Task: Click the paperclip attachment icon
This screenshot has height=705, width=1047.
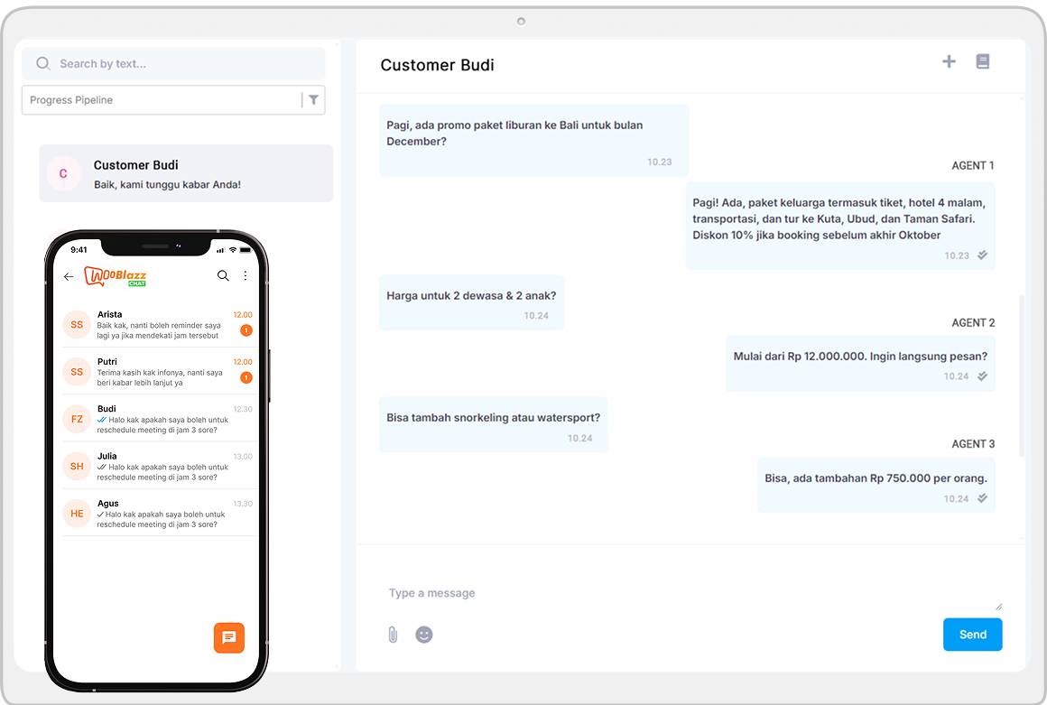Action: [393, 635]
